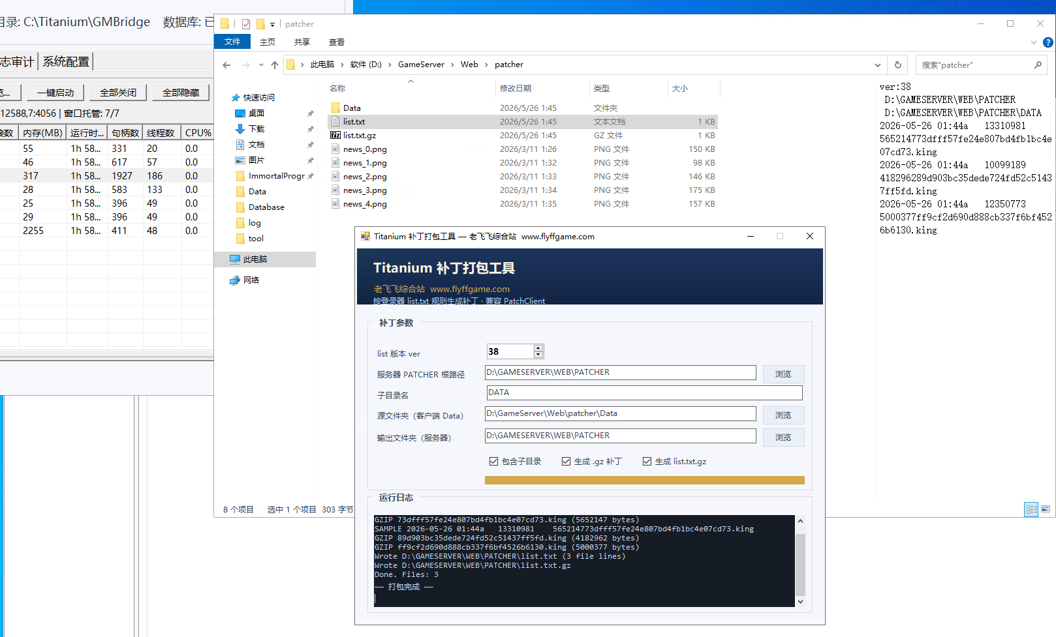The height and width of the screenshot is (637, 1056).
Task: Open the Explorer help question mark icon
Action: click(x=1048, y=42)
